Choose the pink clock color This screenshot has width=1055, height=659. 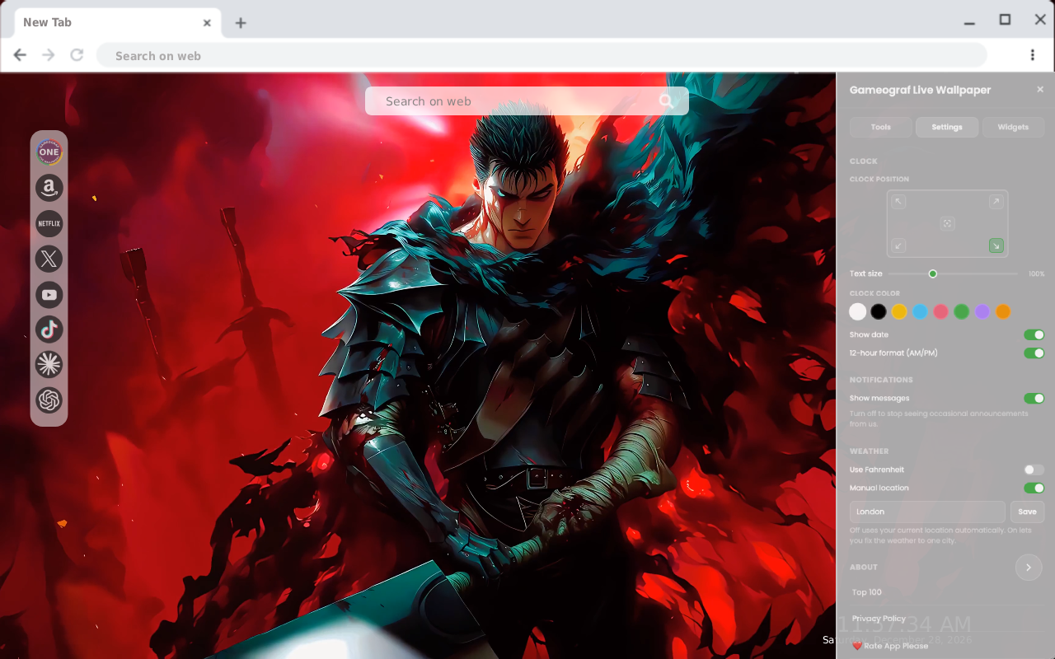point(940,311)
